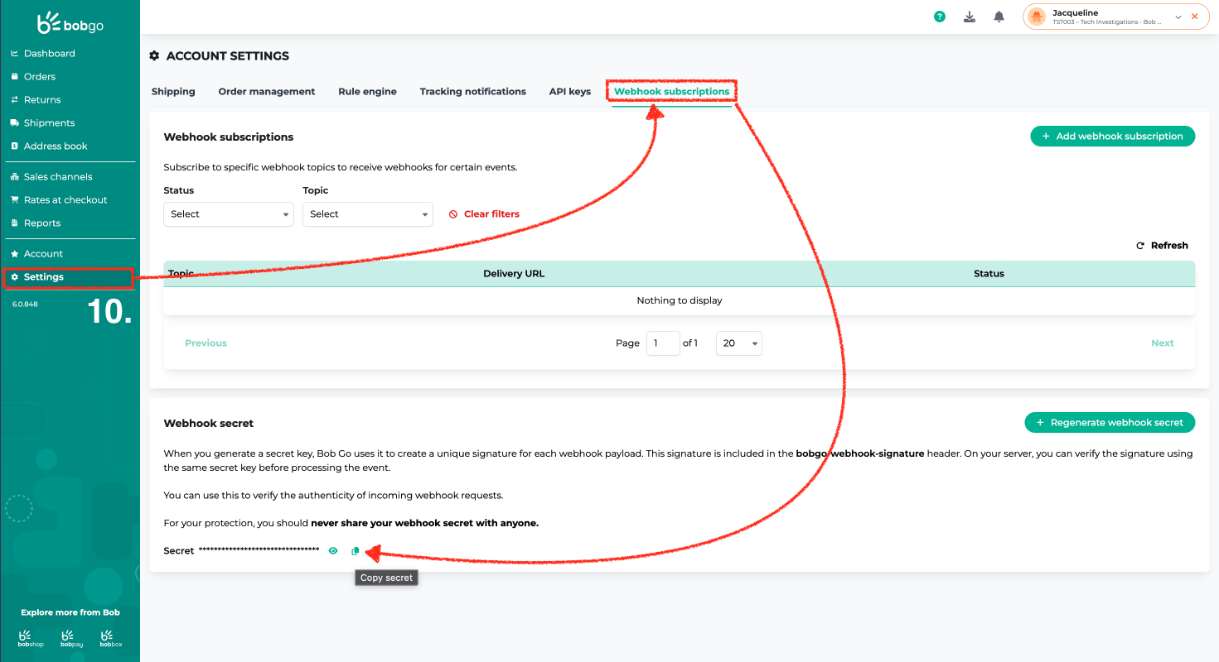Viewport: 1219px width, 662px height.
Task: Go to Sales channels
Action: (58, 177)
